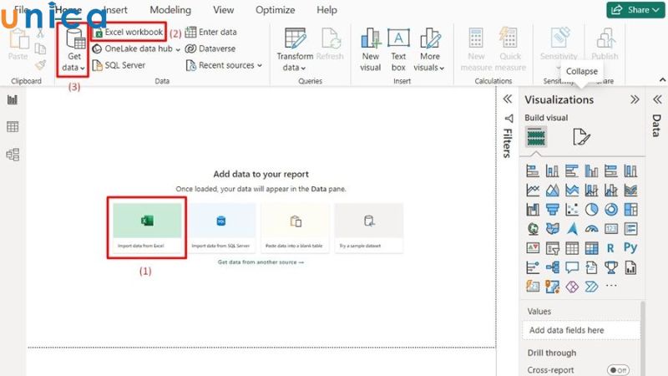Open the Report view from left sidebar
The image size is (668, 376).
13,99
